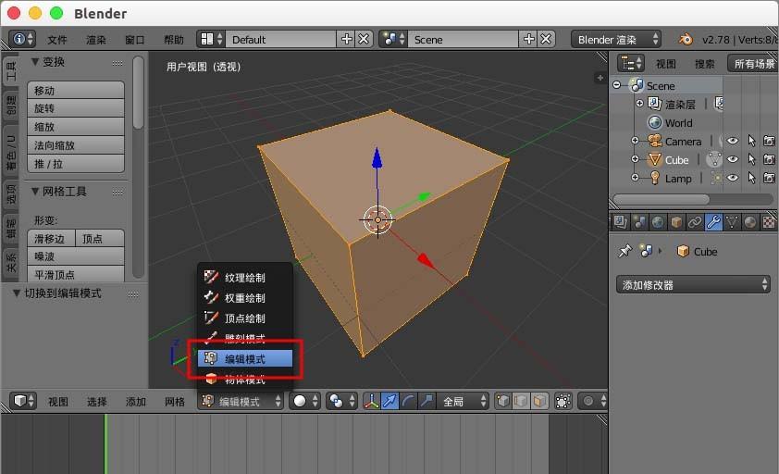Screen dimensions: 779x474
Task: Expand the Cube item in outliner
Action: tap(635, 159)
